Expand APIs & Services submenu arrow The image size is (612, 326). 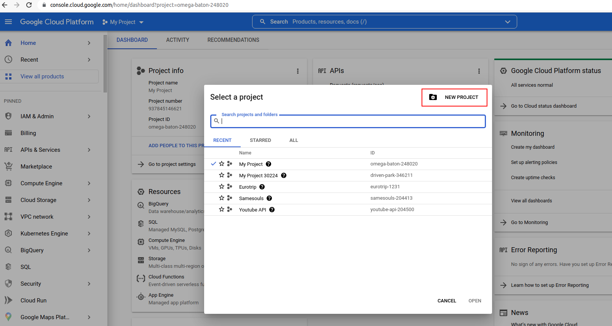(x=89, y=150)
